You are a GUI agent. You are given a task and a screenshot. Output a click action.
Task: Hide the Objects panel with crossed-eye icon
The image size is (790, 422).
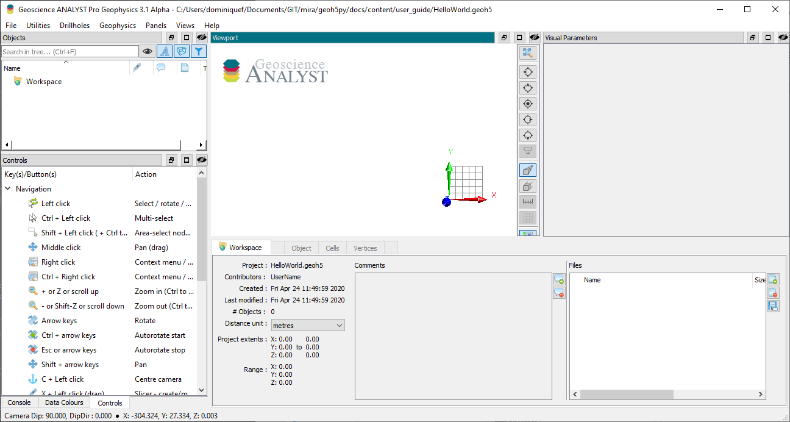201,38
